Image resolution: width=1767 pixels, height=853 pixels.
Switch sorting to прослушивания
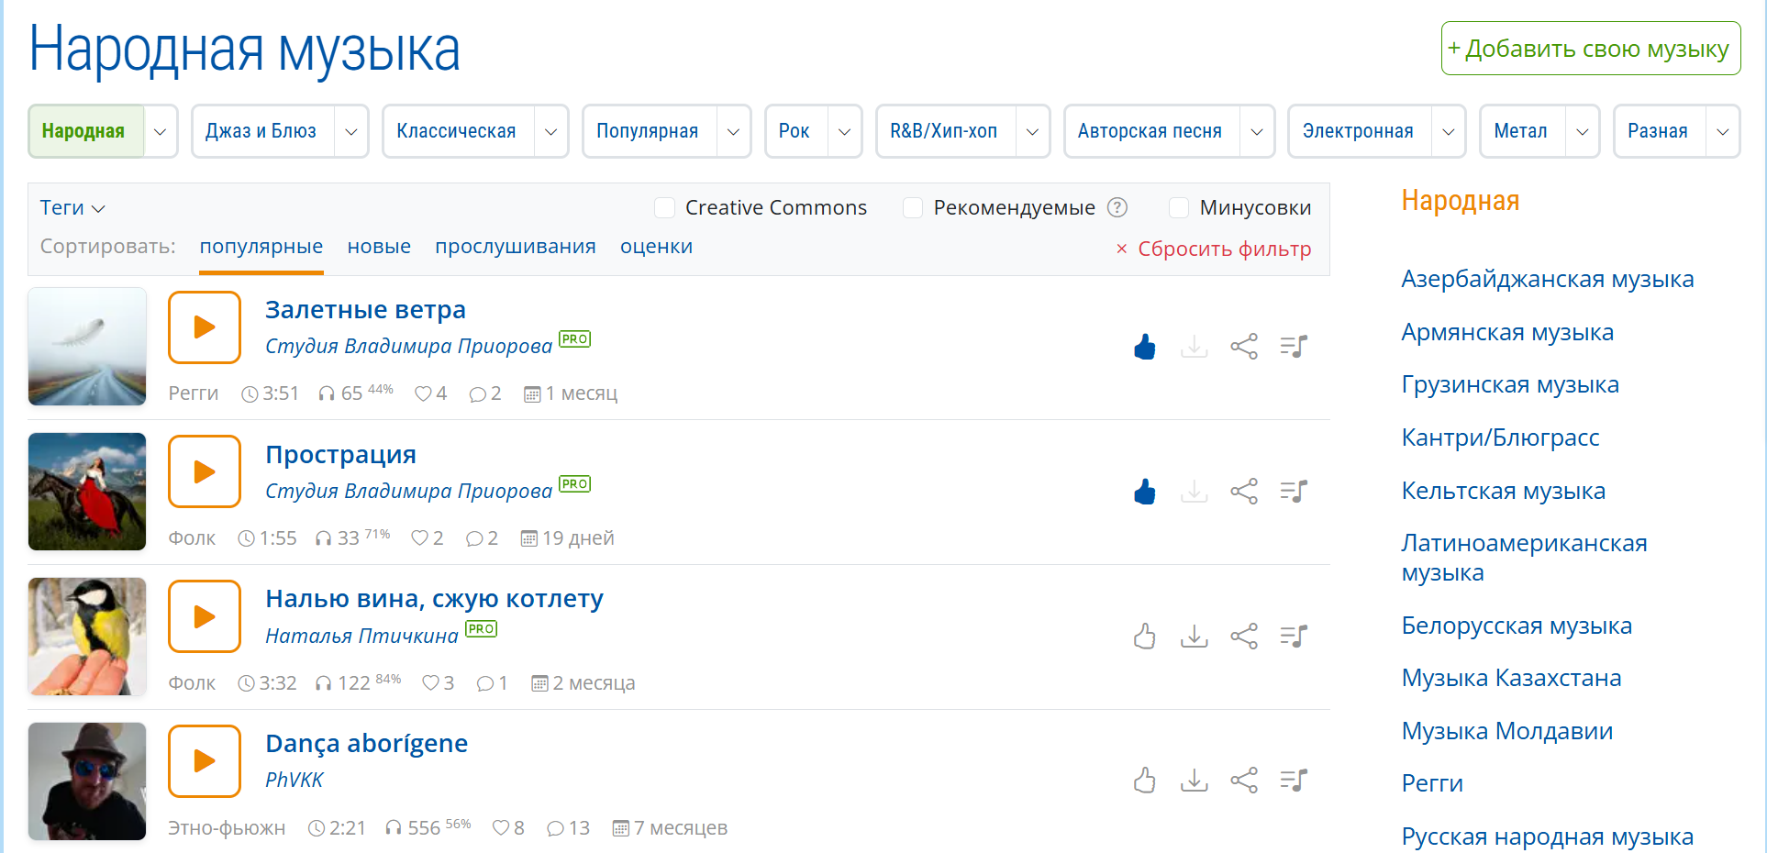515,247
